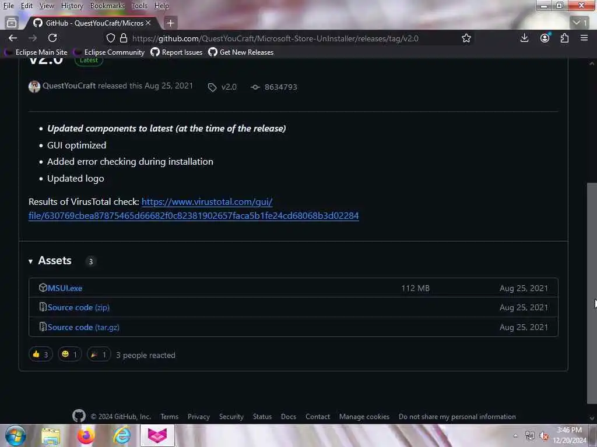Download MSUI.exe asset

65,288
